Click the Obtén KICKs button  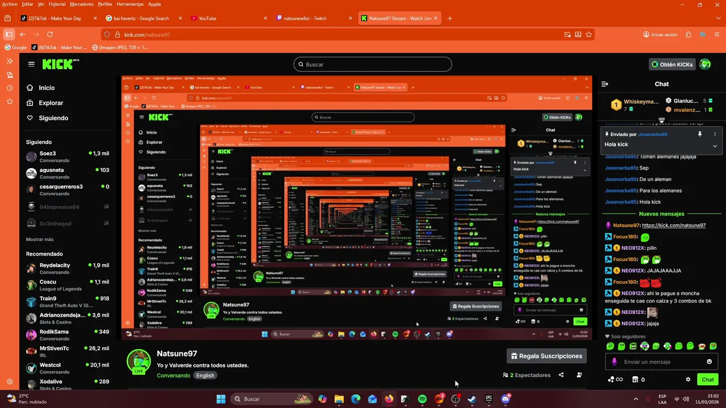pyautogui.click(x=672, y=64)
